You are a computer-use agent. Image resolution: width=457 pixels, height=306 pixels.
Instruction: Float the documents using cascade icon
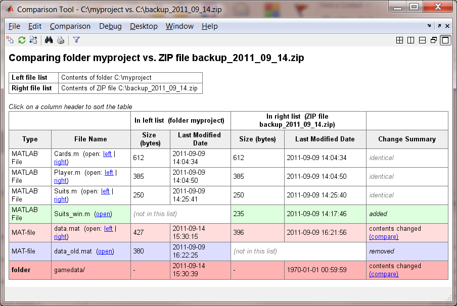434,40
